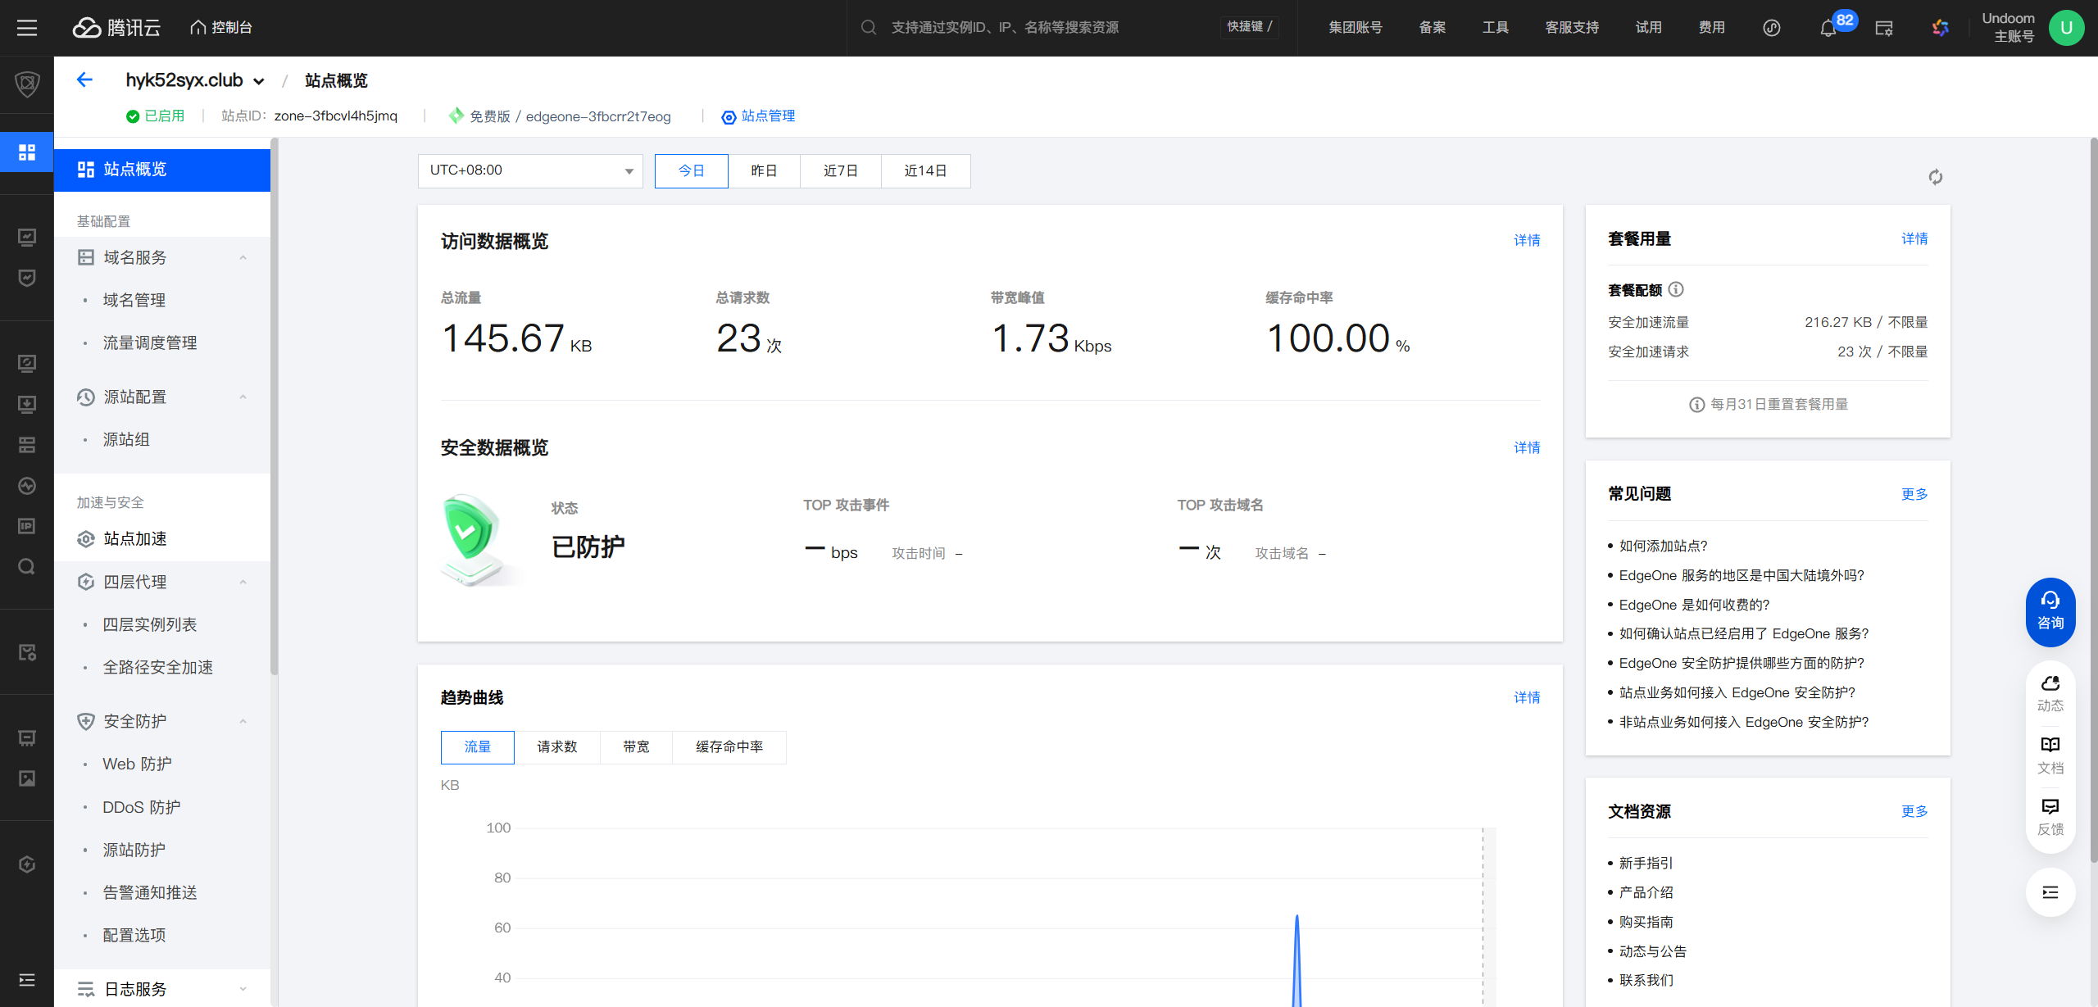Click the blue 咨询 support button
Viewport: 2098px width, 1007px height.
(x=2050, y=611)
